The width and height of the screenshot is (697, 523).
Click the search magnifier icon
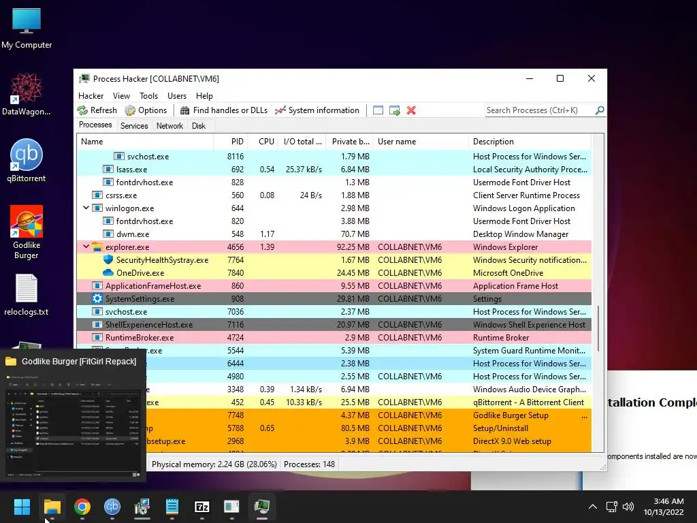(x=600, y=110)
